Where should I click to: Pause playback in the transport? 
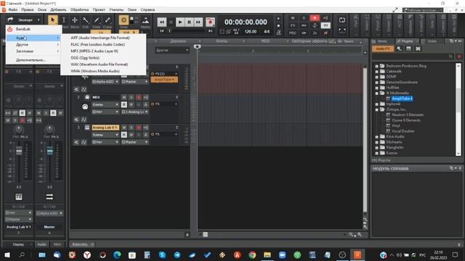tap(189, 22)
